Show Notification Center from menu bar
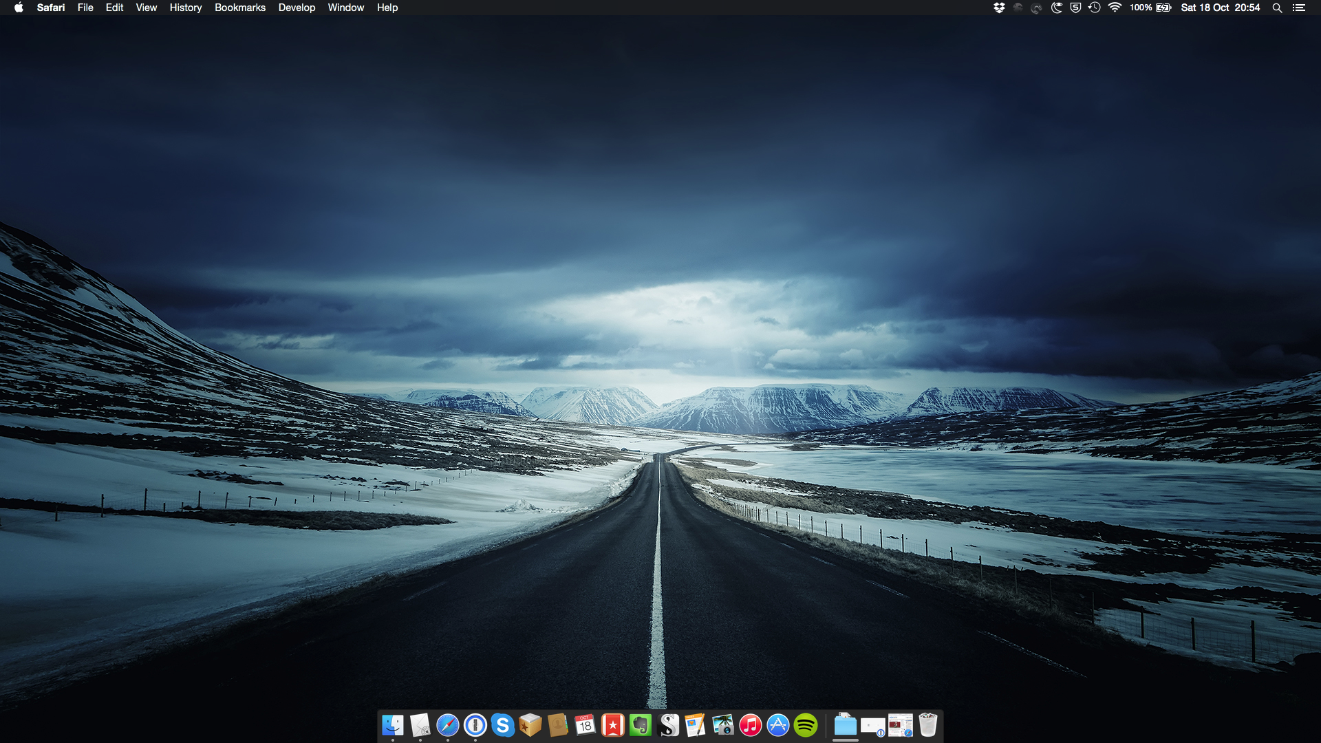This screenshot has width=1321, height=743. coord(1299,8)
